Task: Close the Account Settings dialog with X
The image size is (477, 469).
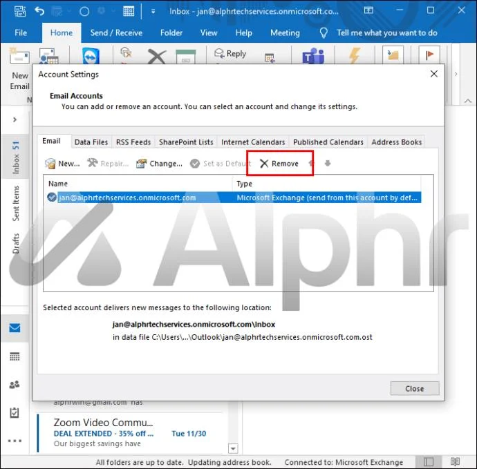Action: click(434, 74)
